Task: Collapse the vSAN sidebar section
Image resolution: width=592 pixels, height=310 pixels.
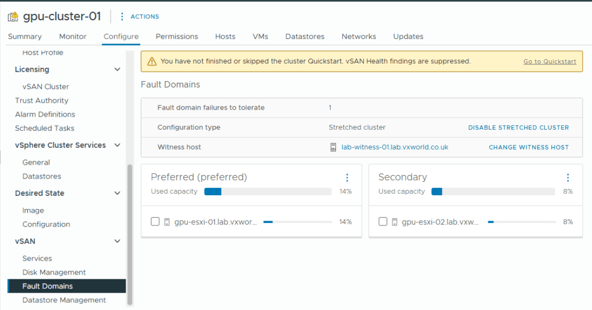Action: point(117,241)
